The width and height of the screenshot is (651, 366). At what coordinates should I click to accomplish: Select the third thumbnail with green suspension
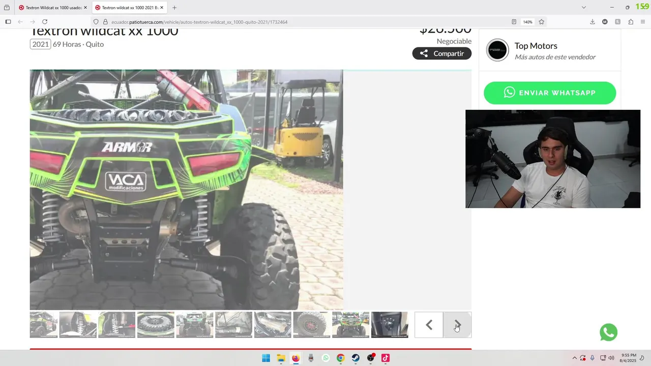(117, 325)
